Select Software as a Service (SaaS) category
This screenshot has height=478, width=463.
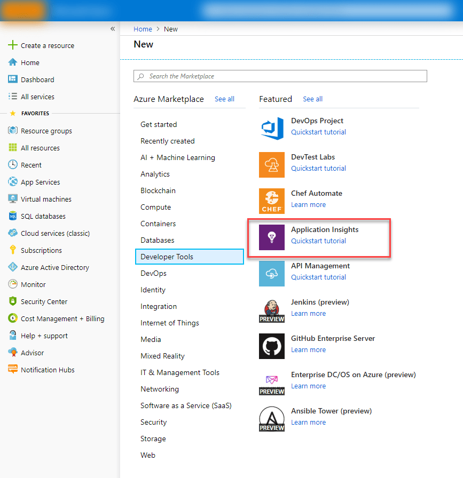(x=186, y=405)
